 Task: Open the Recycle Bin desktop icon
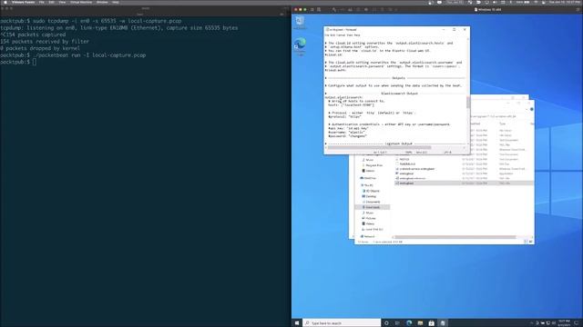click(300, 23)
